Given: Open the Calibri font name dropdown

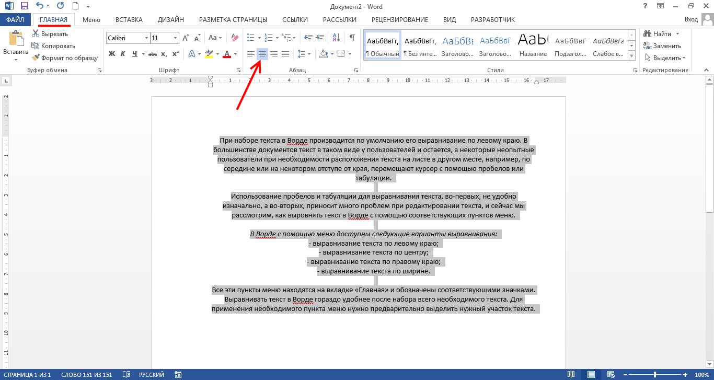Looking at the screenshot, I should tap(146, 38).
